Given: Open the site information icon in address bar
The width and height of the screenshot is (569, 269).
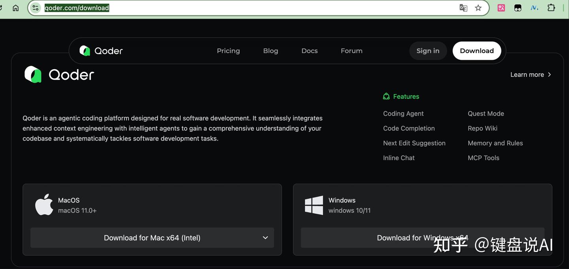Looking at the screenshot, I should [x=36, y=8].
